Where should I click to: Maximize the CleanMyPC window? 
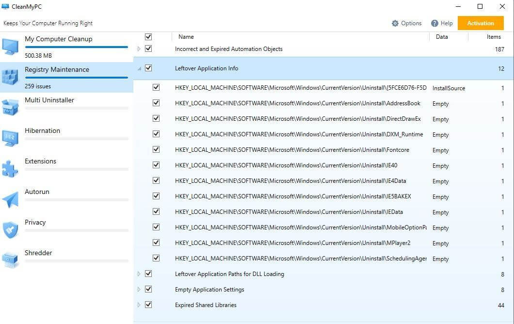tap(480, 6)
